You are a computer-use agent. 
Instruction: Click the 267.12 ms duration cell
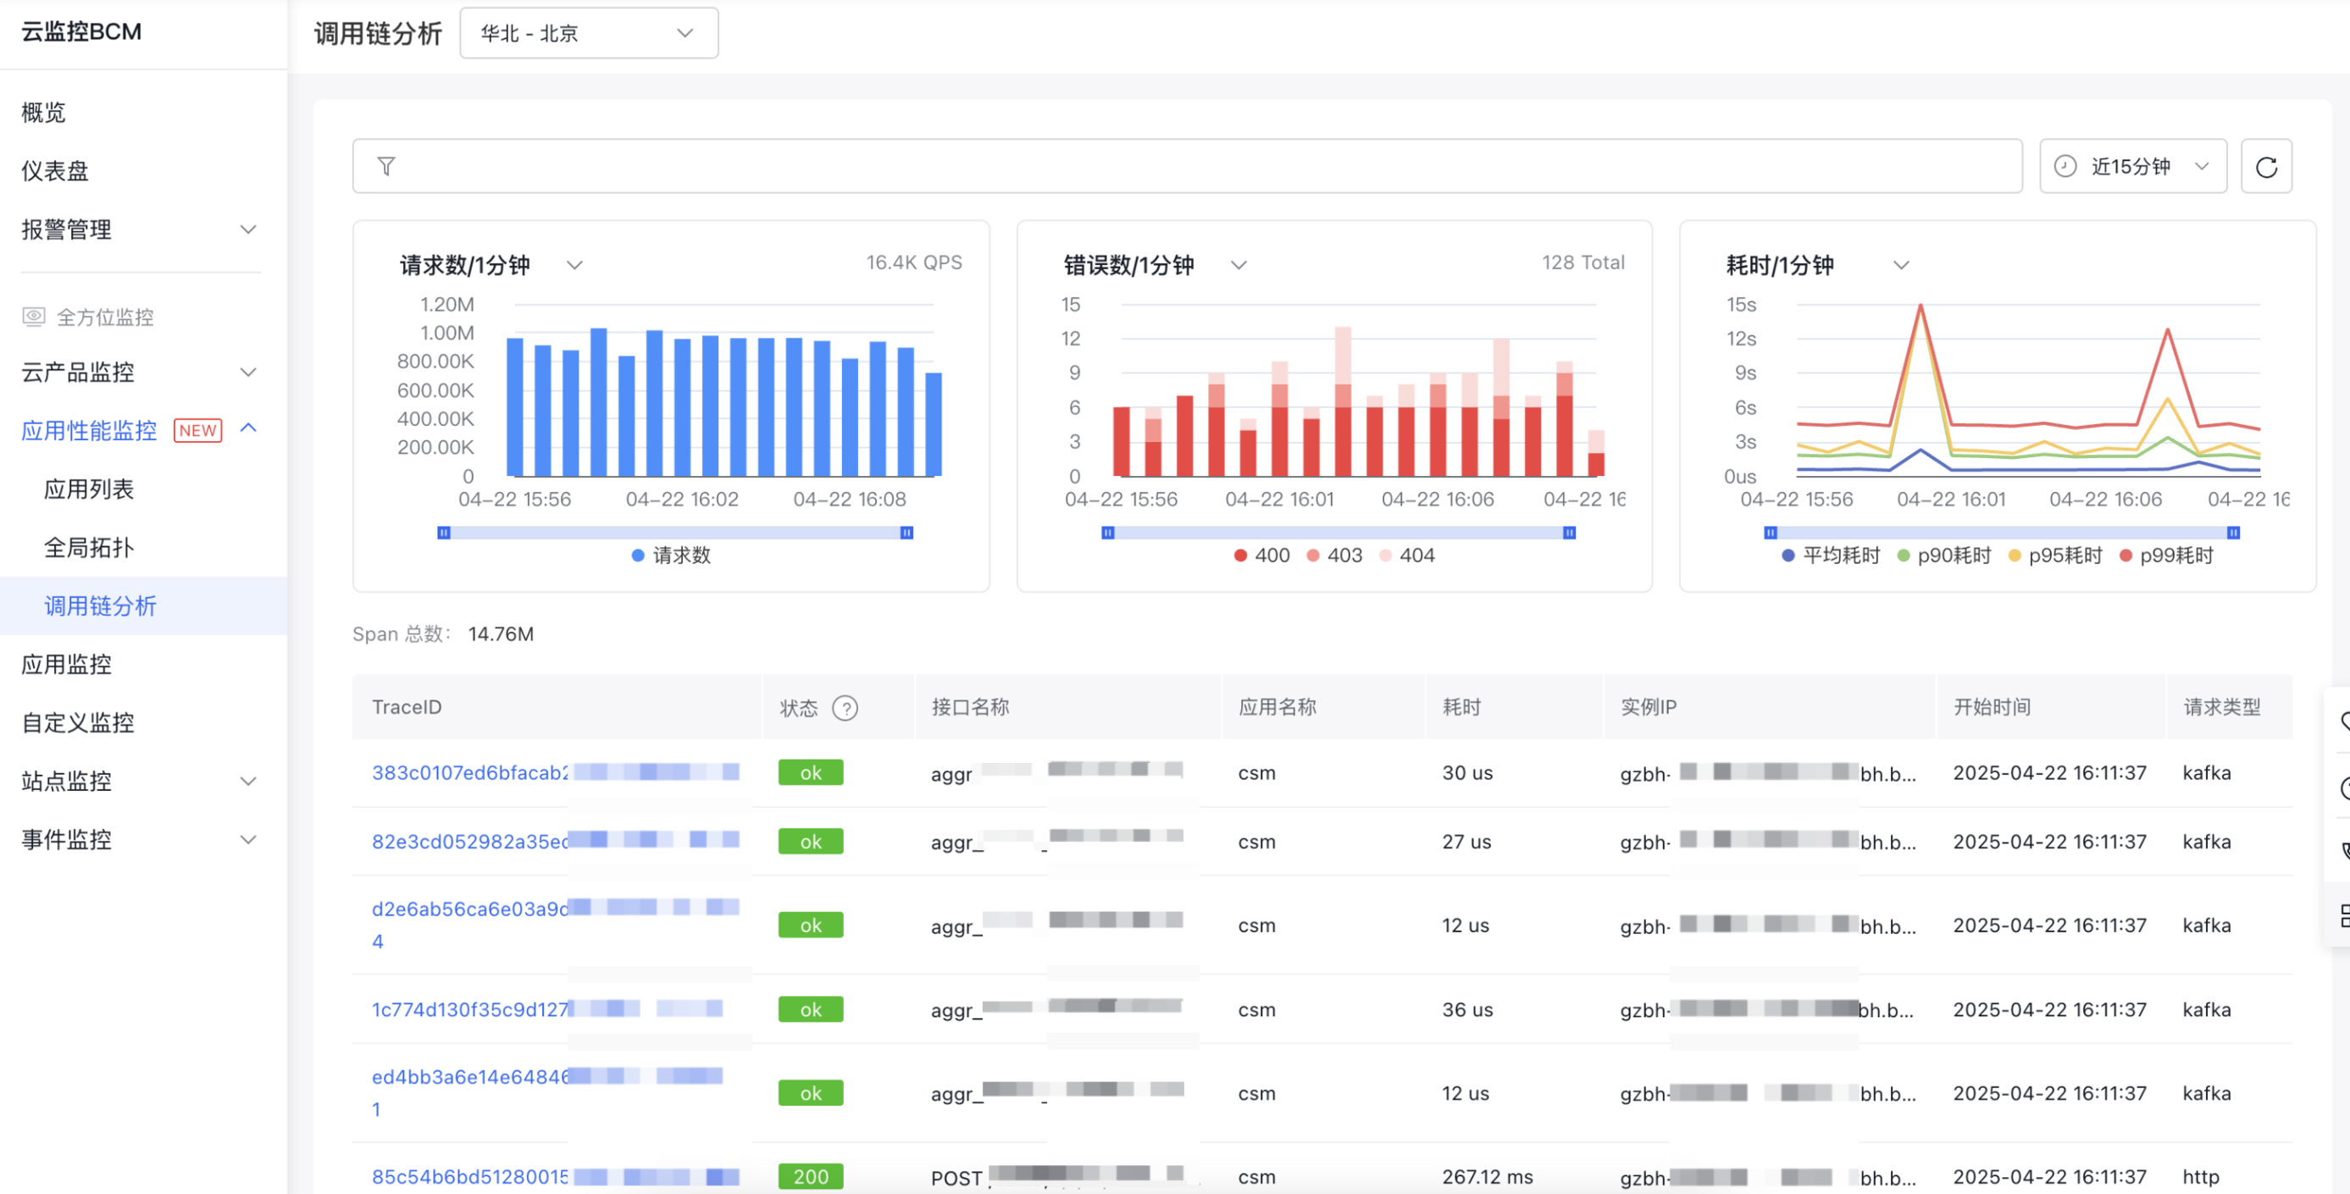[1487, 1177]
